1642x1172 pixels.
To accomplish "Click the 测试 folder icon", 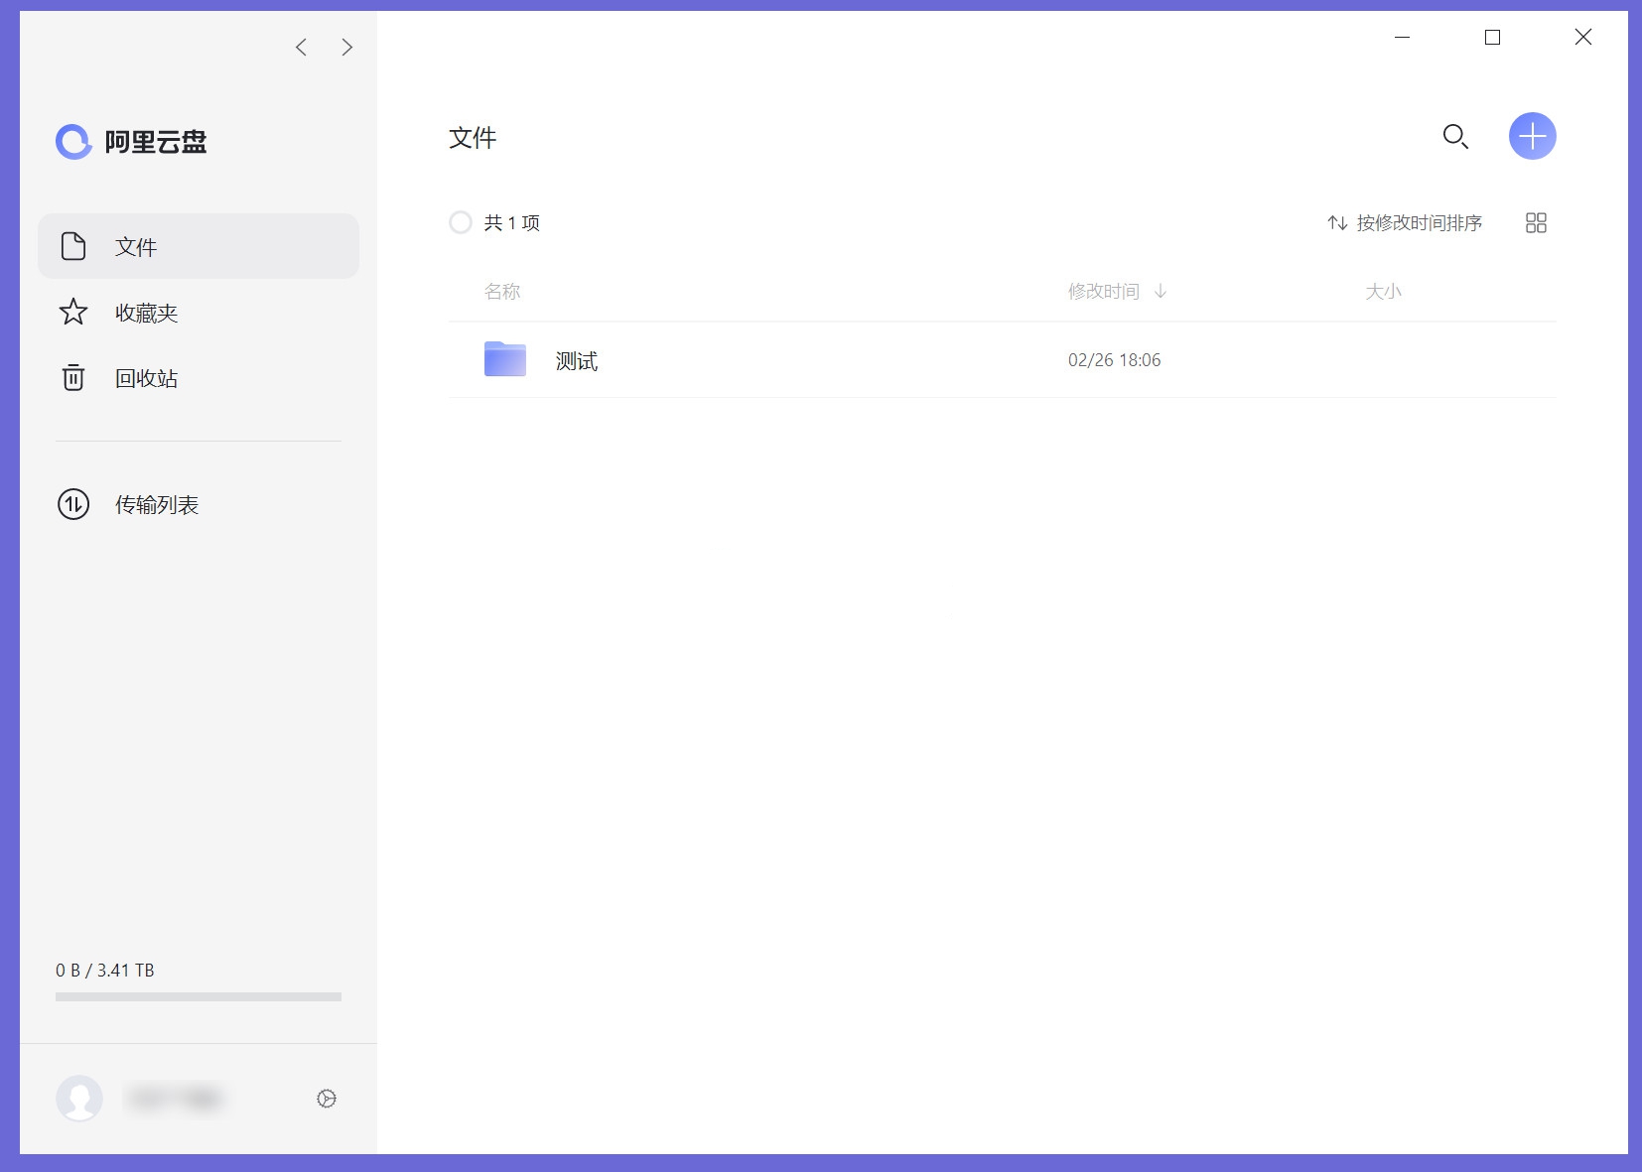I will coord(505,359).
